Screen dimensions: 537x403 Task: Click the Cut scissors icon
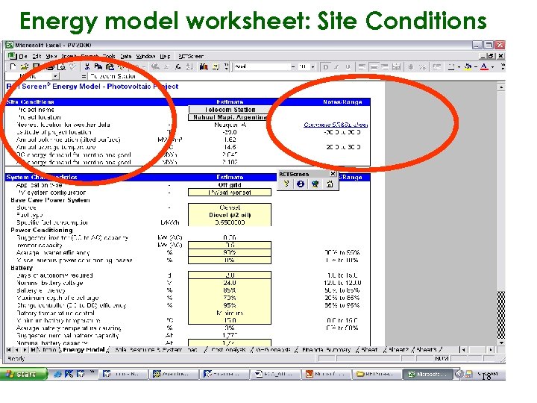click(87, 67)
